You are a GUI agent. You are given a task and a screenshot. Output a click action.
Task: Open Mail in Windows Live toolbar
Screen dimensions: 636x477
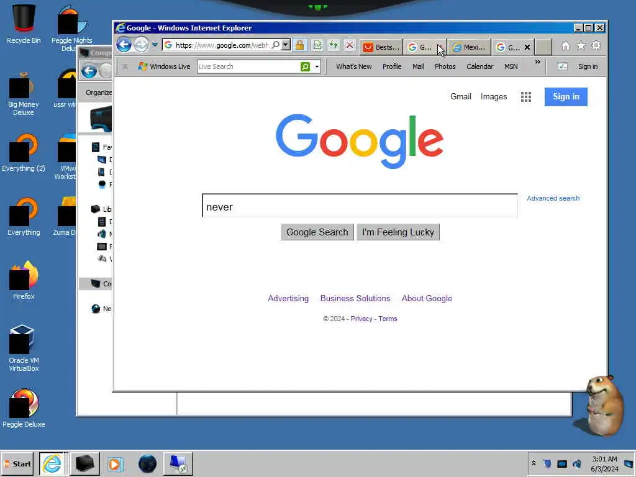click(x=418, y=66)
